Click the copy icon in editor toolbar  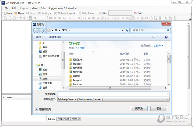[x=170, y=18]
